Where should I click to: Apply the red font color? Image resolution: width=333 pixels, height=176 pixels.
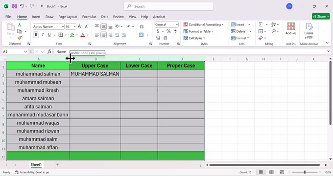83,35
